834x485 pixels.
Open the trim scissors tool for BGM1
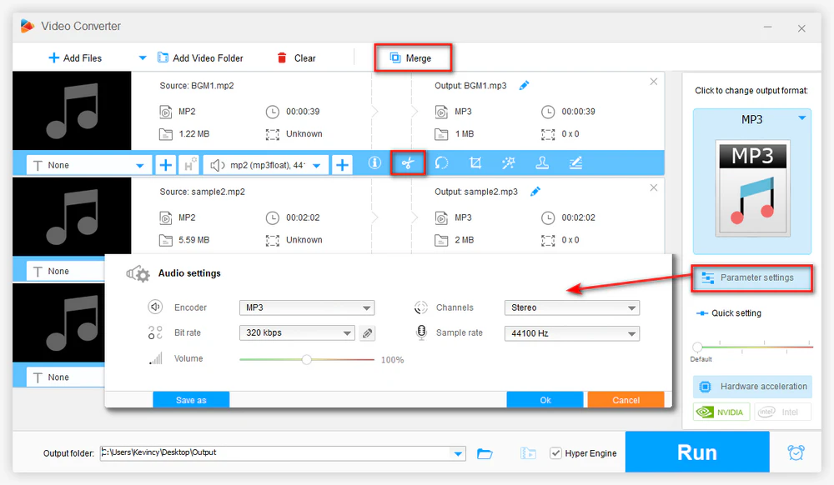click(x=408, y=163)
